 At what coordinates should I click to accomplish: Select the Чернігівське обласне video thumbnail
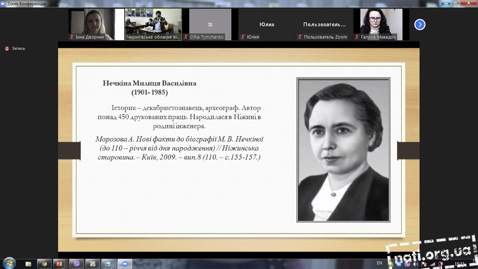coord(153,24)
